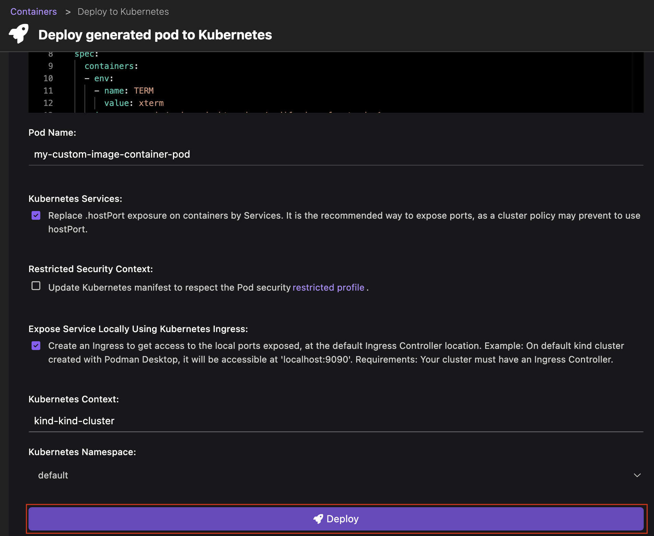Viewport: 654px width, 536px height.
Task: Click the YAML editor's vertical scrollbar
Action: (x=638, y=82)
